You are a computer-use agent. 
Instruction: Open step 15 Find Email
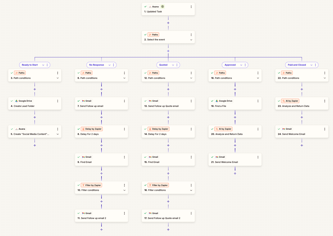168,160
